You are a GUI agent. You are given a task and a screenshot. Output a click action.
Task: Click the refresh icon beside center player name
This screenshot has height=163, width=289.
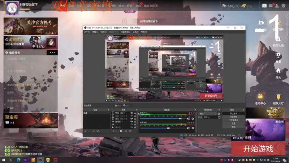[x=124, y=21]
